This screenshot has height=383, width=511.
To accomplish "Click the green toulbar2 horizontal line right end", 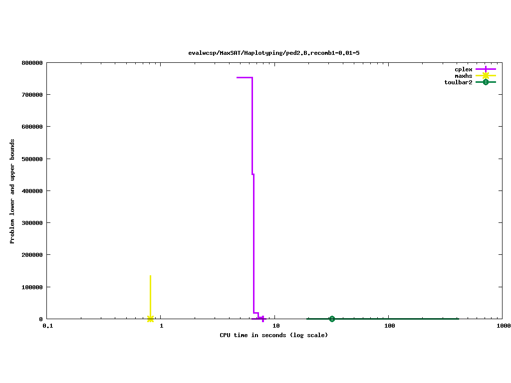I will pos(456,319).
